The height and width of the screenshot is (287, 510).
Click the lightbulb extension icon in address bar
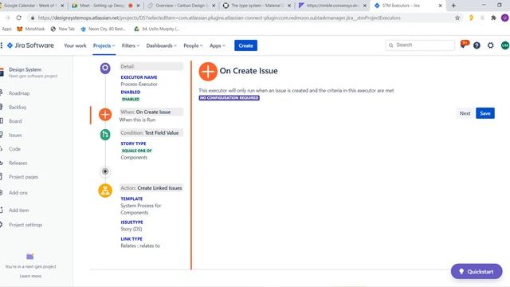coord(471,18)
